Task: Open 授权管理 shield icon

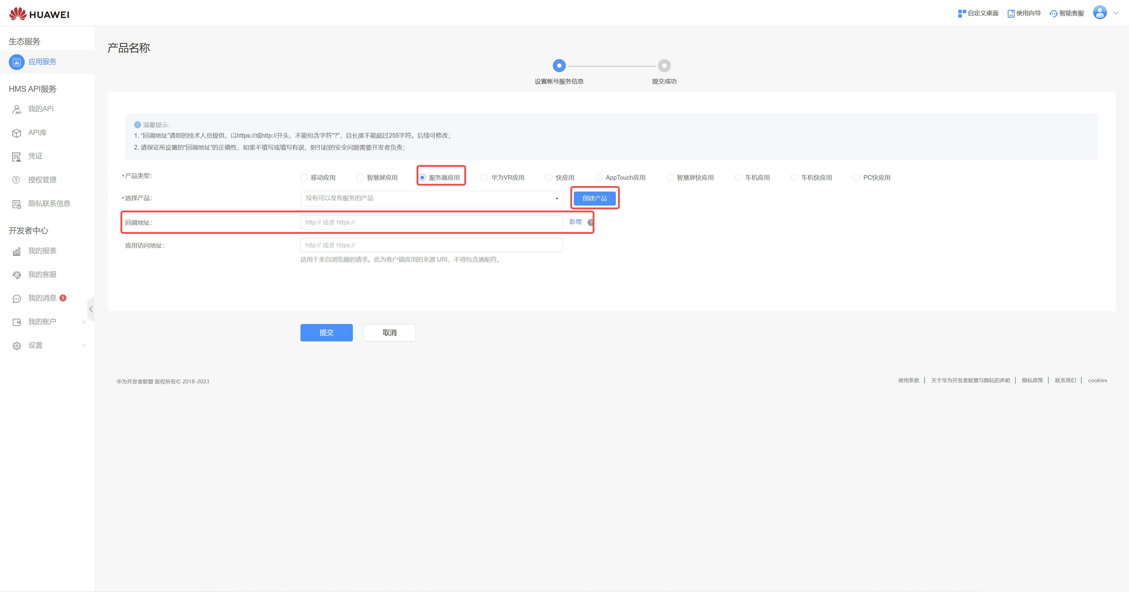Action: (17, 180)
